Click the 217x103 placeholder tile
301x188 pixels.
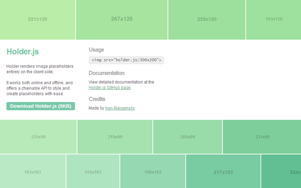(223, 172)
